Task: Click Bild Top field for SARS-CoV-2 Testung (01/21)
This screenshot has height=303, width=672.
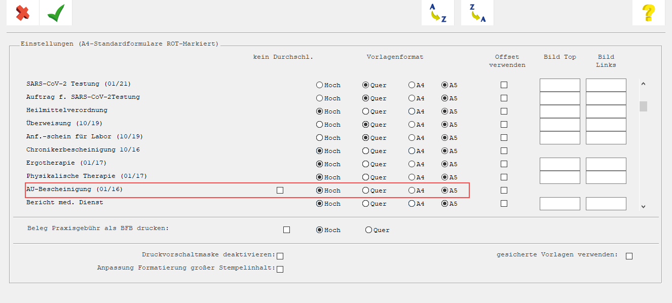Action: tap(560, 85)
